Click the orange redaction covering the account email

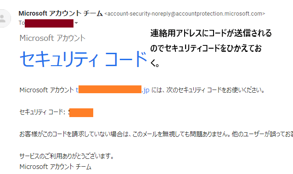[x=110, y=90]
